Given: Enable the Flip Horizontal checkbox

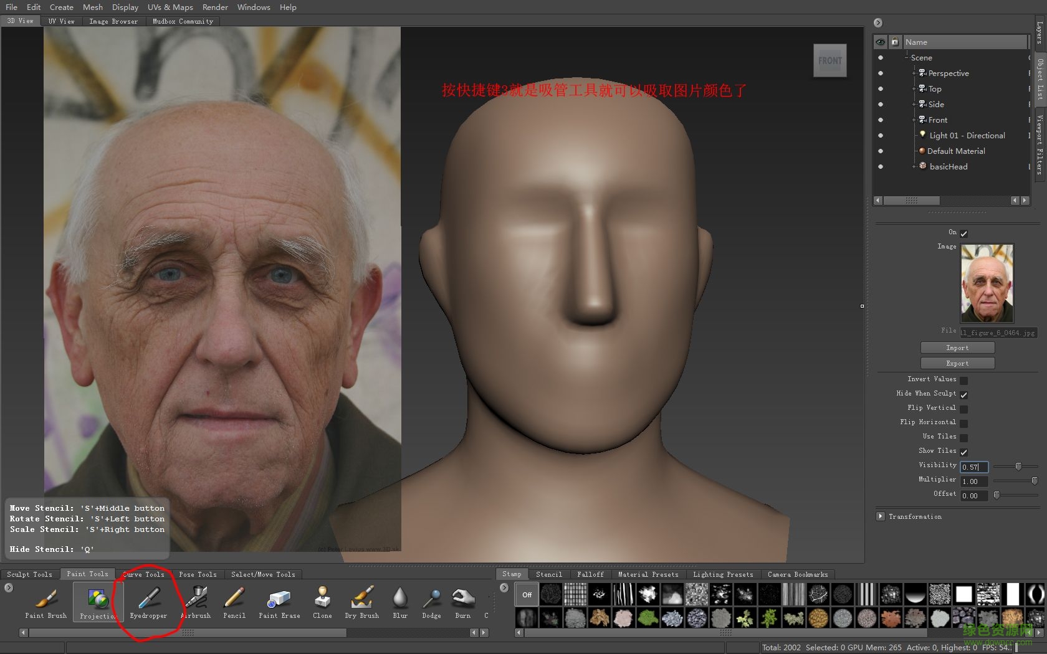Looking at the screenshot, I should pyautogui.click(x=965, y=423).
